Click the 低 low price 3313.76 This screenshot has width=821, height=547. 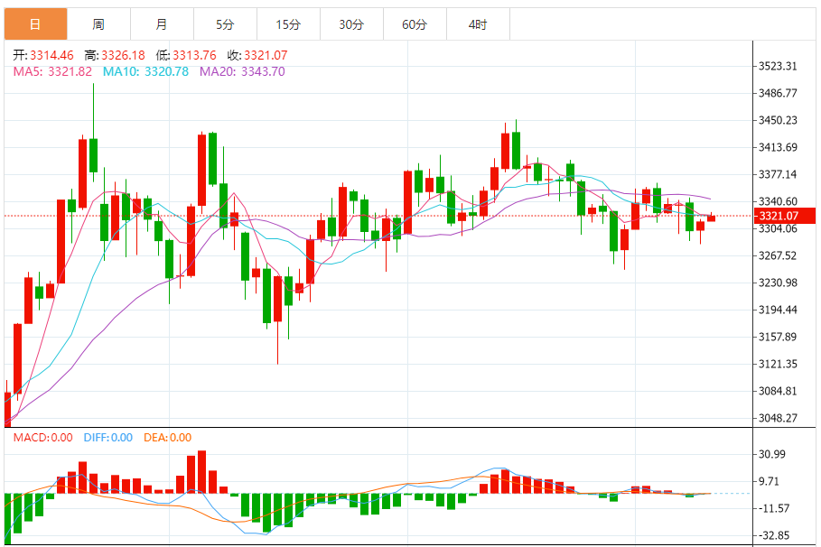click(186, 55)
